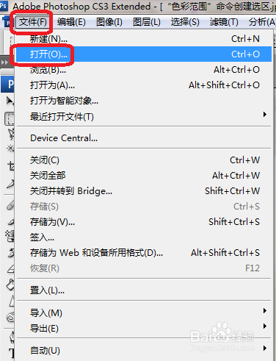Open the 滤镜(T) menu
This screenshot has width=276, height=361.
(224, 22)
